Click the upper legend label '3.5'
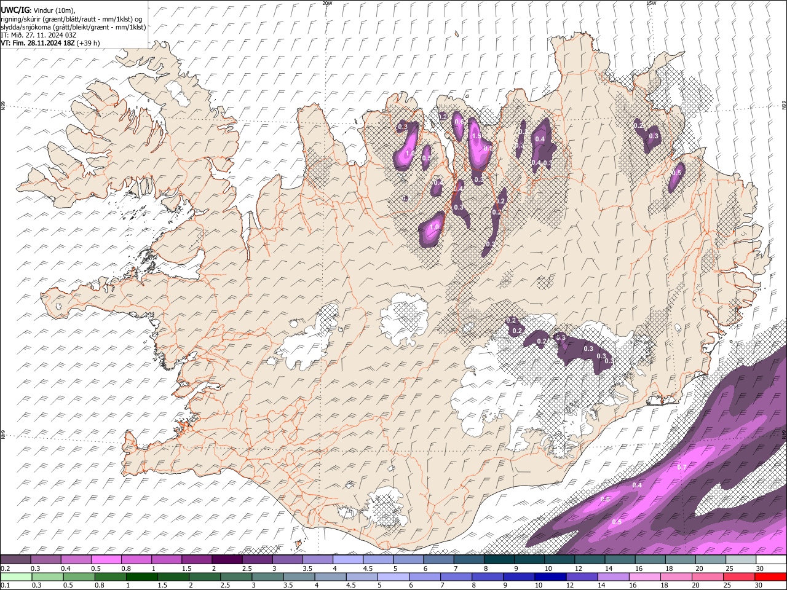The width and height of the screenshot is (787, 590). (x=307, y=568)
